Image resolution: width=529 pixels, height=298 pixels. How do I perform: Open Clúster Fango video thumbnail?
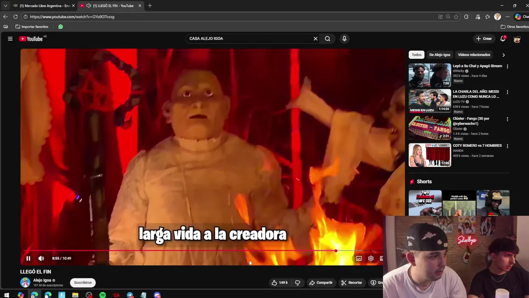click(x=430, y=127)
